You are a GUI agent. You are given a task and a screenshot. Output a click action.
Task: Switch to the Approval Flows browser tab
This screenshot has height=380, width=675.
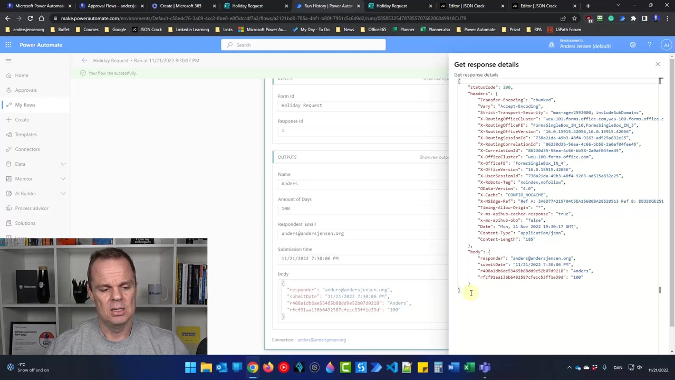[111, 6]
